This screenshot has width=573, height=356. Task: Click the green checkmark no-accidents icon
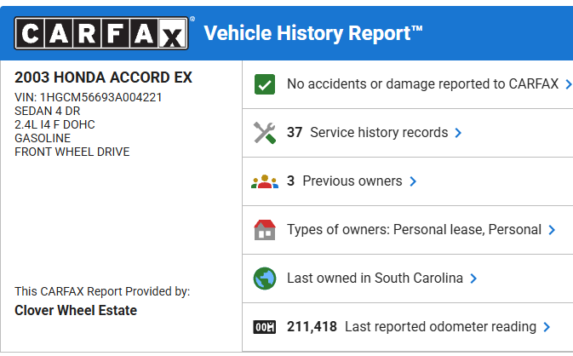(265, 84)
